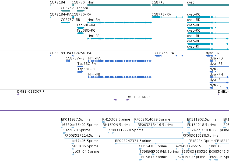The width and height of the screenshot is (229, 161).
Task: Select EST label RP003218416.5prime
Action: click(156, 125)
